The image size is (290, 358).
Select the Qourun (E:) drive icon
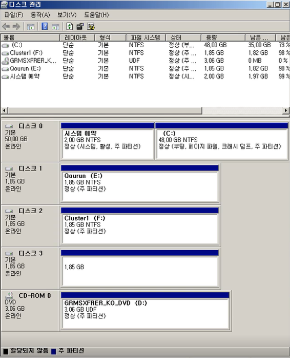point(6,69)
